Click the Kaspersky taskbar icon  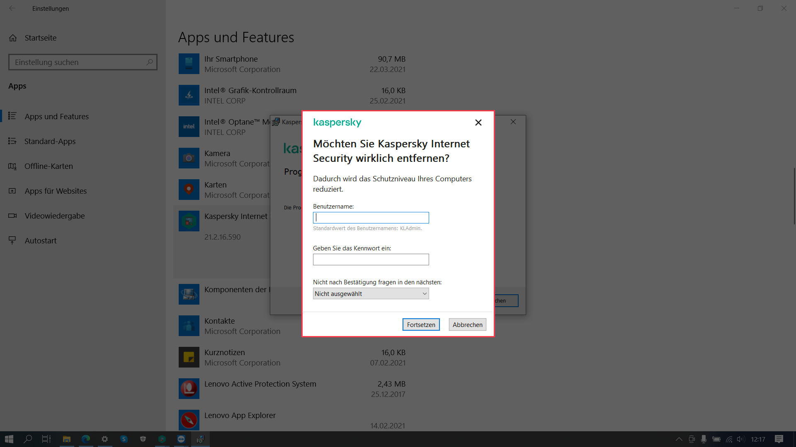pos(162,439)
